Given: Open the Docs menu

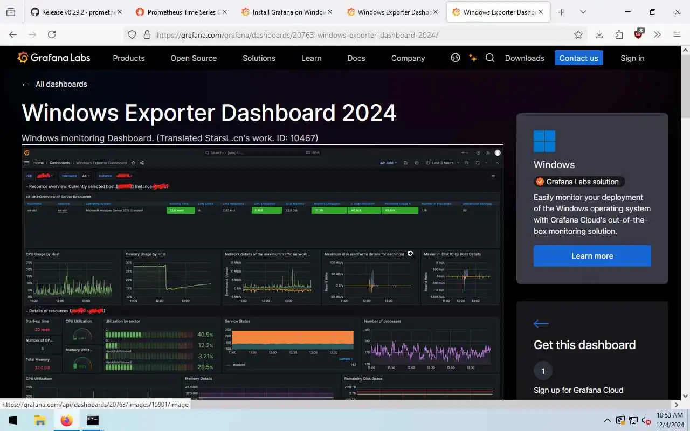Looking at the screenshot, I should 356,58.
